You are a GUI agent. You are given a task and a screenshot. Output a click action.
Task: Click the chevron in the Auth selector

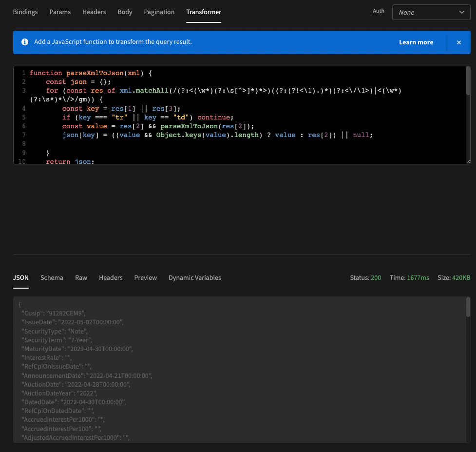462,12
